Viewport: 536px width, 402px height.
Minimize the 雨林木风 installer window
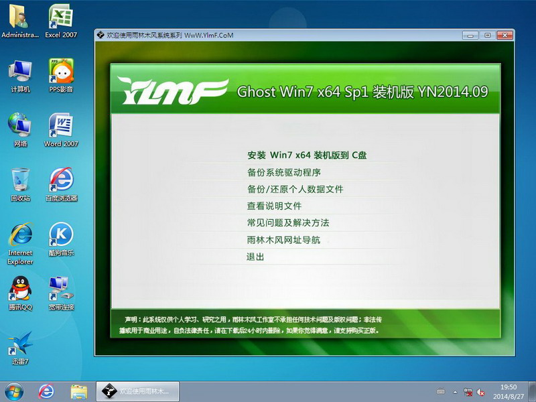(x=470, y=36)
